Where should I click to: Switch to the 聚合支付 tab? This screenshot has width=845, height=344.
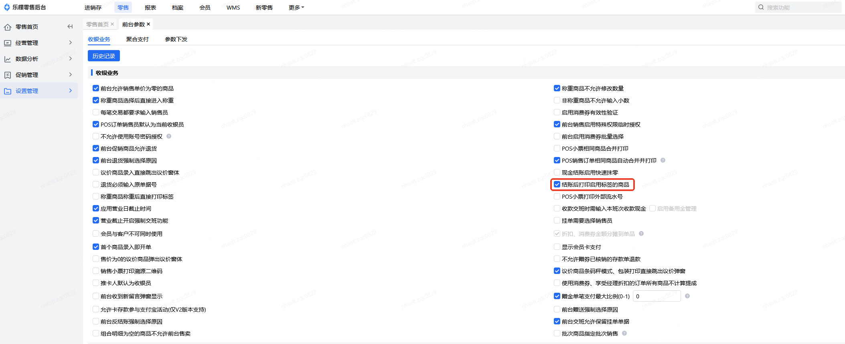pos(138,39)
